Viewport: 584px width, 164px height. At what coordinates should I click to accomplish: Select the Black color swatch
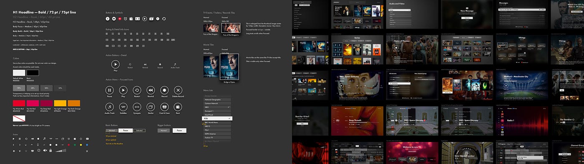pos(33,73)
